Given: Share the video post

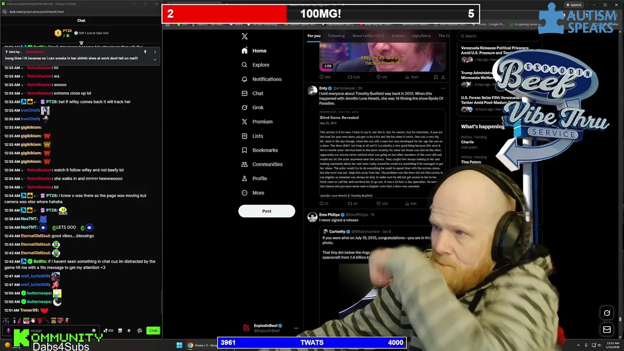Looking at the screenshot, I should tap(443, 77).
